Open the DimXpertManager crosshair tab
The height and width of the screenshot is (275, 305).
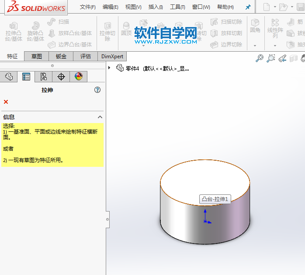click(61, 77)
